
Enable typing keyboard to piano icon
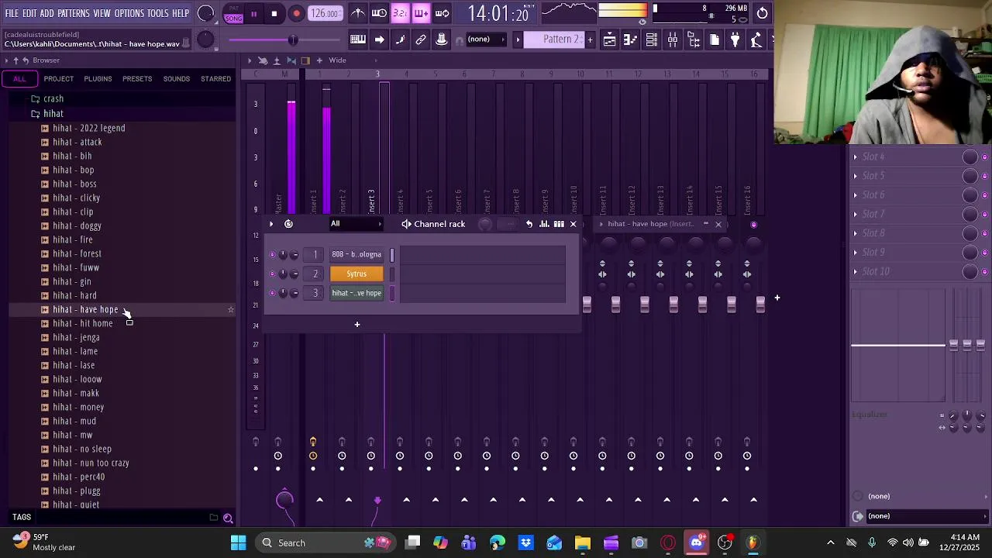tap(358, 40)
